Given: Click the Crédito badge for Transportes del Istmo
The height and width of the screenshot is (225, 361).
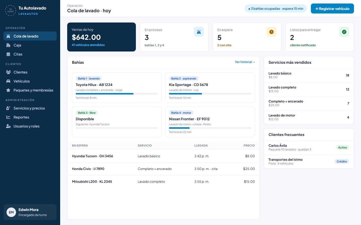Looking at the screenshot, I should (342, 161).
